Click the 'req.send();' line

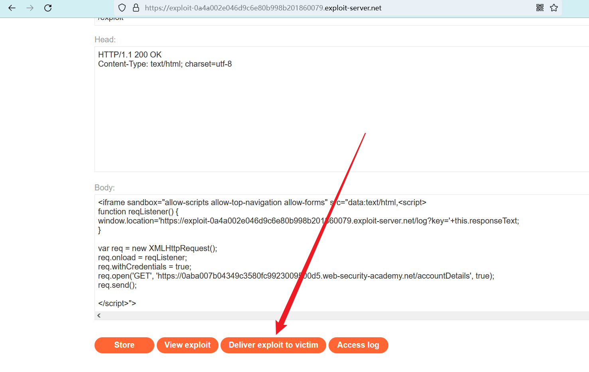[x=117, y=285]
